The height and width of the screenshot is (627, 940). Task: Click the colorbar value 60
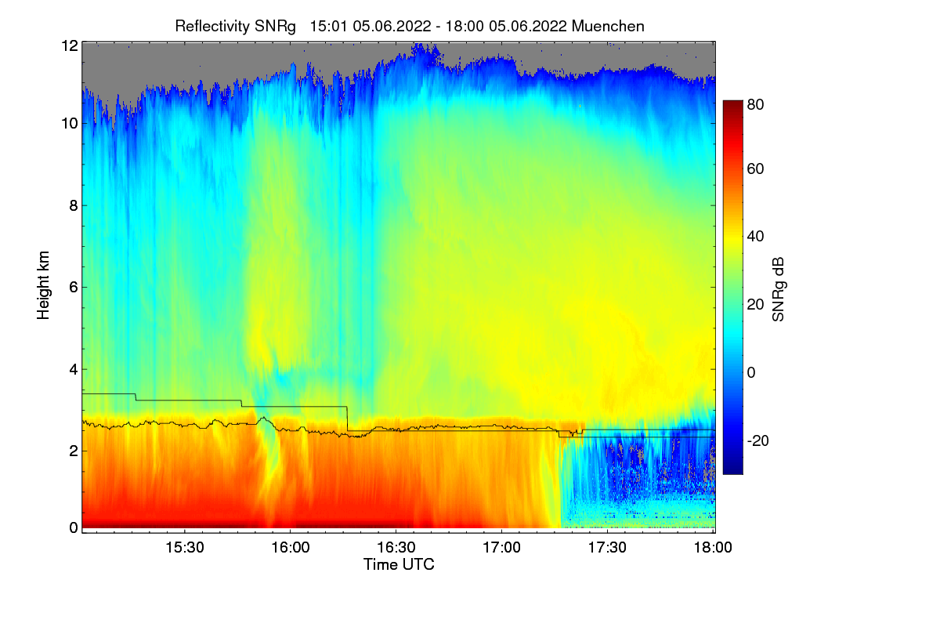tap(756, 169)
